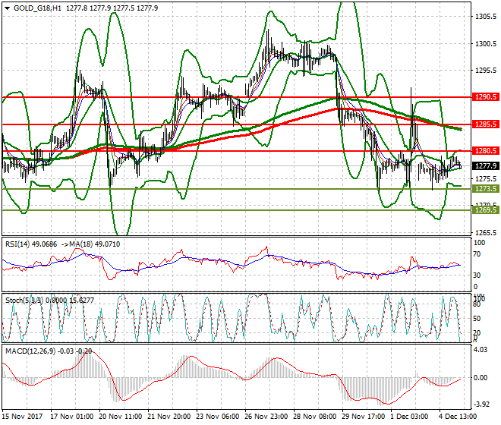Click the 1295.5 value on price scale
The image size is (501, 425).
click(x=484, y=71)
